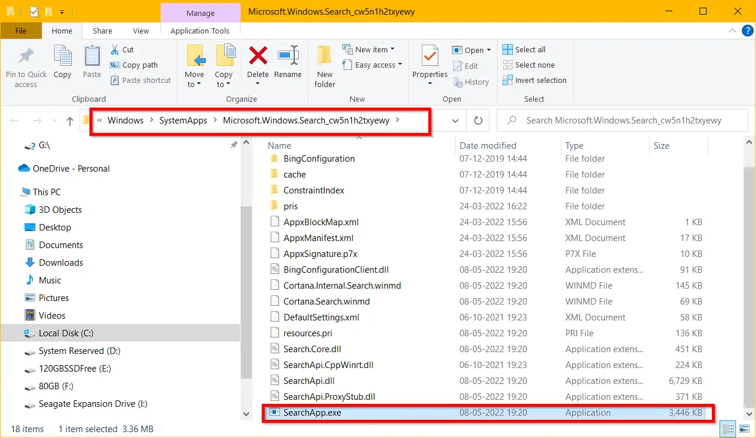Switch to the Share tab

point(102,31)
